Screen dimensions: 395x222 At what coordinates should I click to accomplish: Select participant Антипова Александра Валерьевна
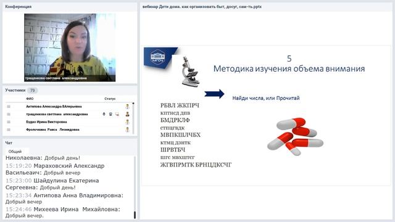pos(54,107)
